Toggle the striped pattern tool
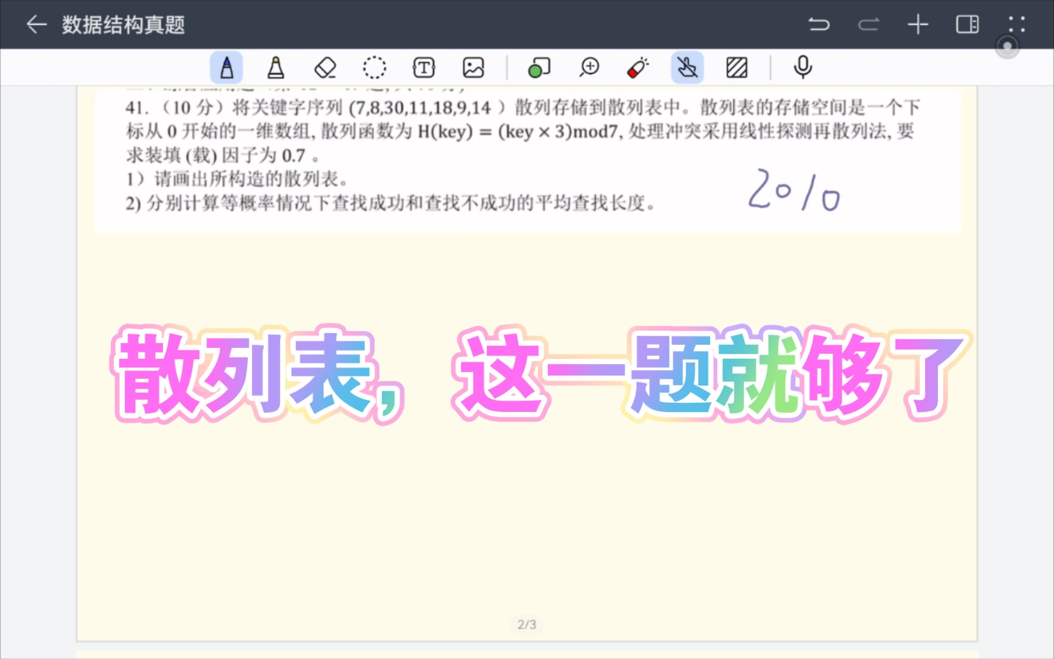The image size is (1054, 659). pyautogui.click(x=737, y=67)
